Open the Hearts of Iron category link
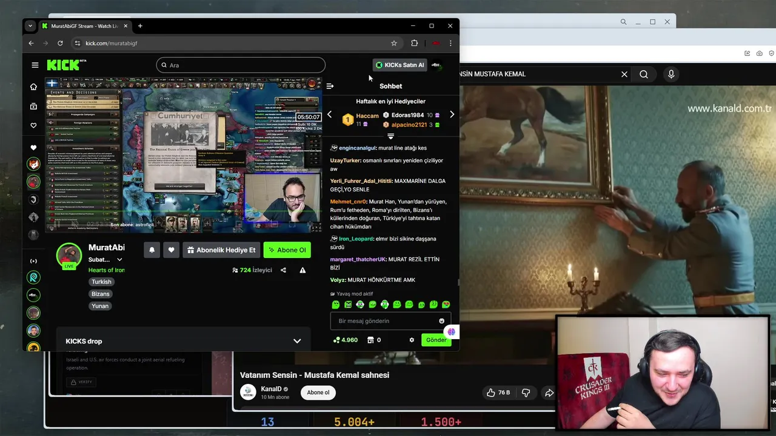This screenshot has height=436, width=776. coord(107,270)
